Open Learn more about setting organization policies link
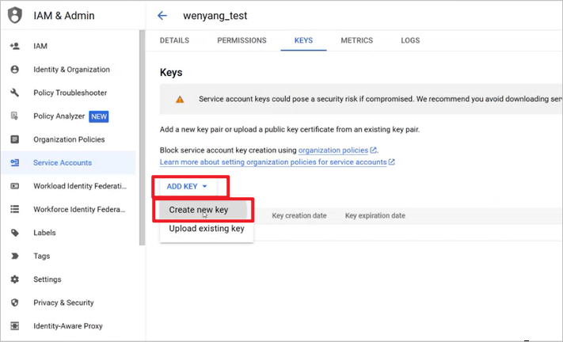The width and height of the screenshot is (563, 342). 273,161
